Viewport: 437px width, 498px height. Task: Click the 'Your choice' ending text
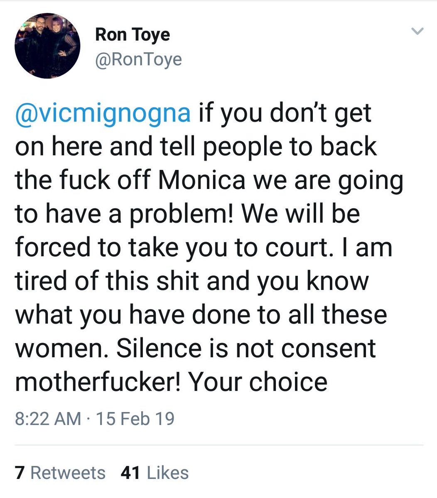pyautogui.click(x=258, y=381)
